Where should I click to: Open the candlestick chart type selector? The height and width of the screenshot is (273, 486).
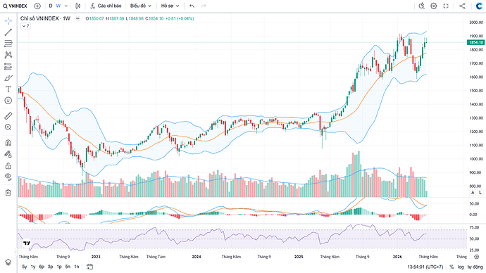click(77, 6)
